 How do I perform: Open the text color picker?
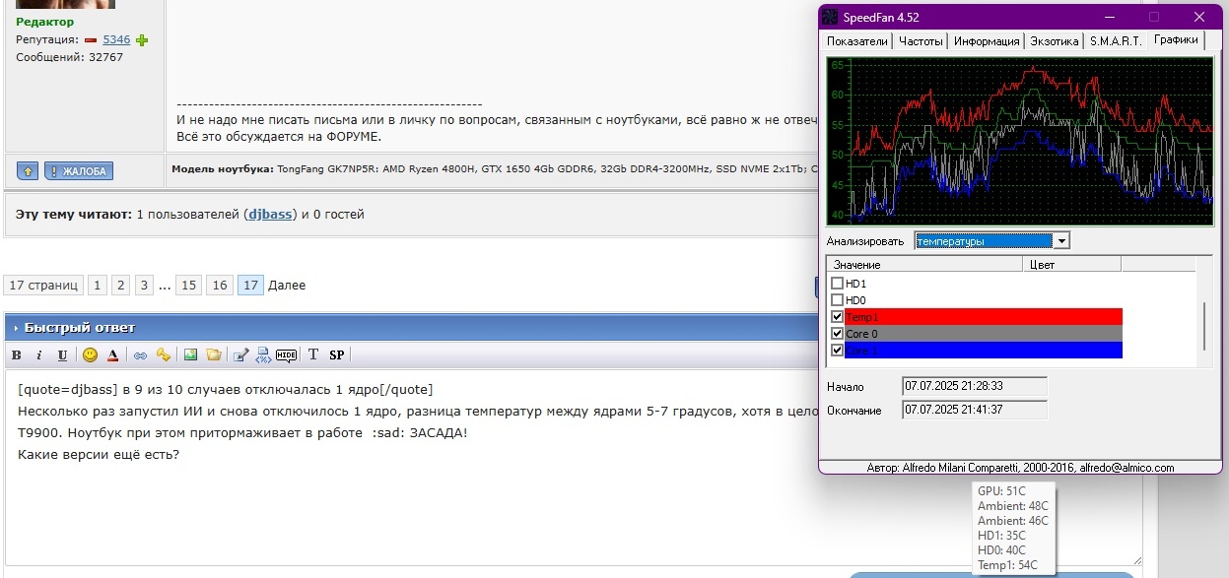click(x=113, y=354)
